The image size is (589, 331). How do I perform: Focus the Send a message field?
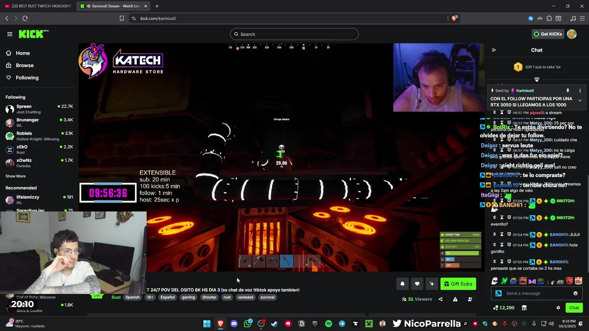537,293
